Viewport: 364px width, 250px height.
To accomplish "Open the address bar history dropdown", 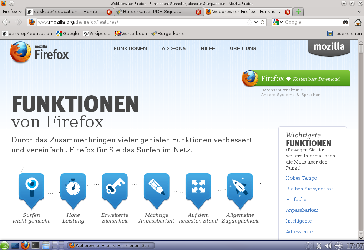I will (256, 22).
